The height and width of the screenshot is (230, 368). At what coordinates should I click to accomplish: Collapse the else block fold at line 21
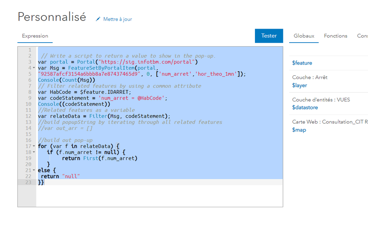(x=34, y=170)
